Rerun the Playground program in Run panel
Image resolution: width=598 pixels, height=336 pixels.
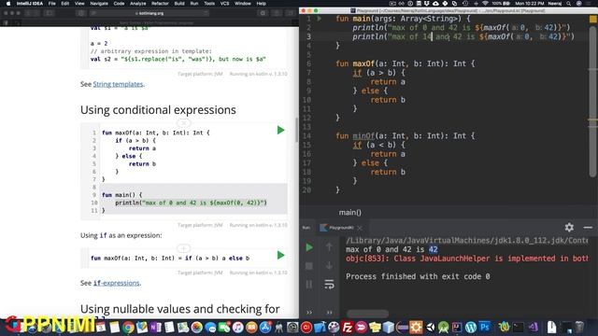tap(309, 247)
